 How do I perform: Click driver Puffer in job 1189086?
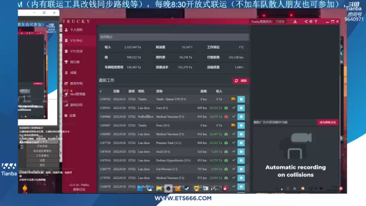[x=145, y=117]
